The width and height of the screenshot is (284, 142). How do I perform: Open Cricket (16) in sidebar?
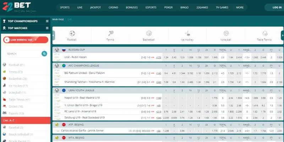(x=16, y=106)
